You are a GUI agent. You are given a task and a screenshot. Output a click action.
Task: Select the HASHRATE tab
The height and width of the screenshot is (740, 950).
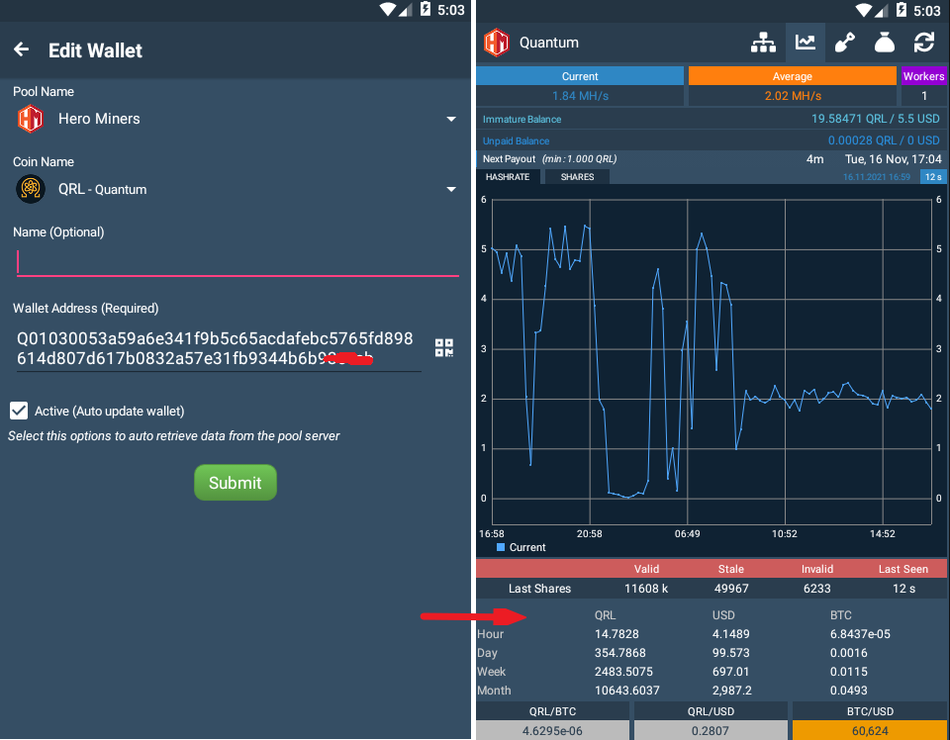point(509,176)
